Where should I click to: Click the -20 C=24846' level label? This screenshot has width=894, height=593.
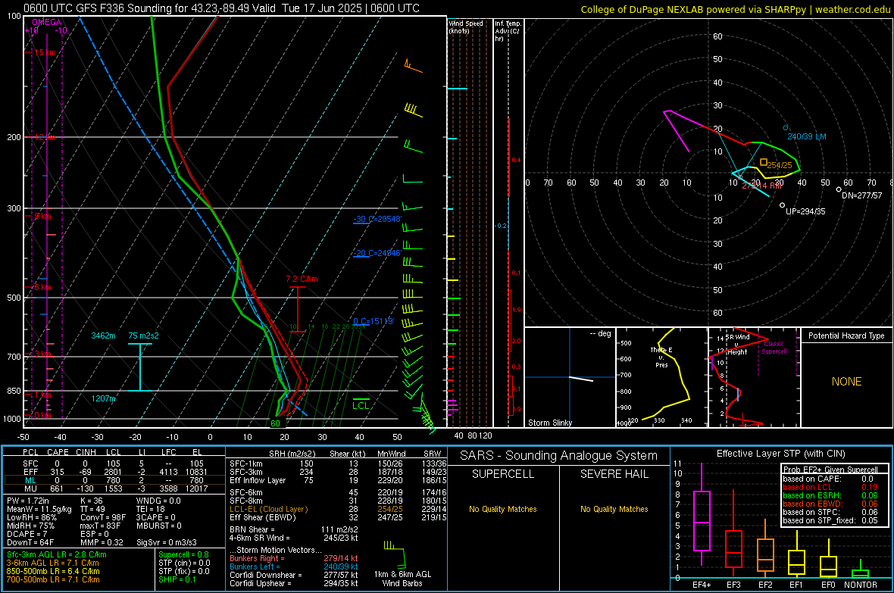[377, 253]
